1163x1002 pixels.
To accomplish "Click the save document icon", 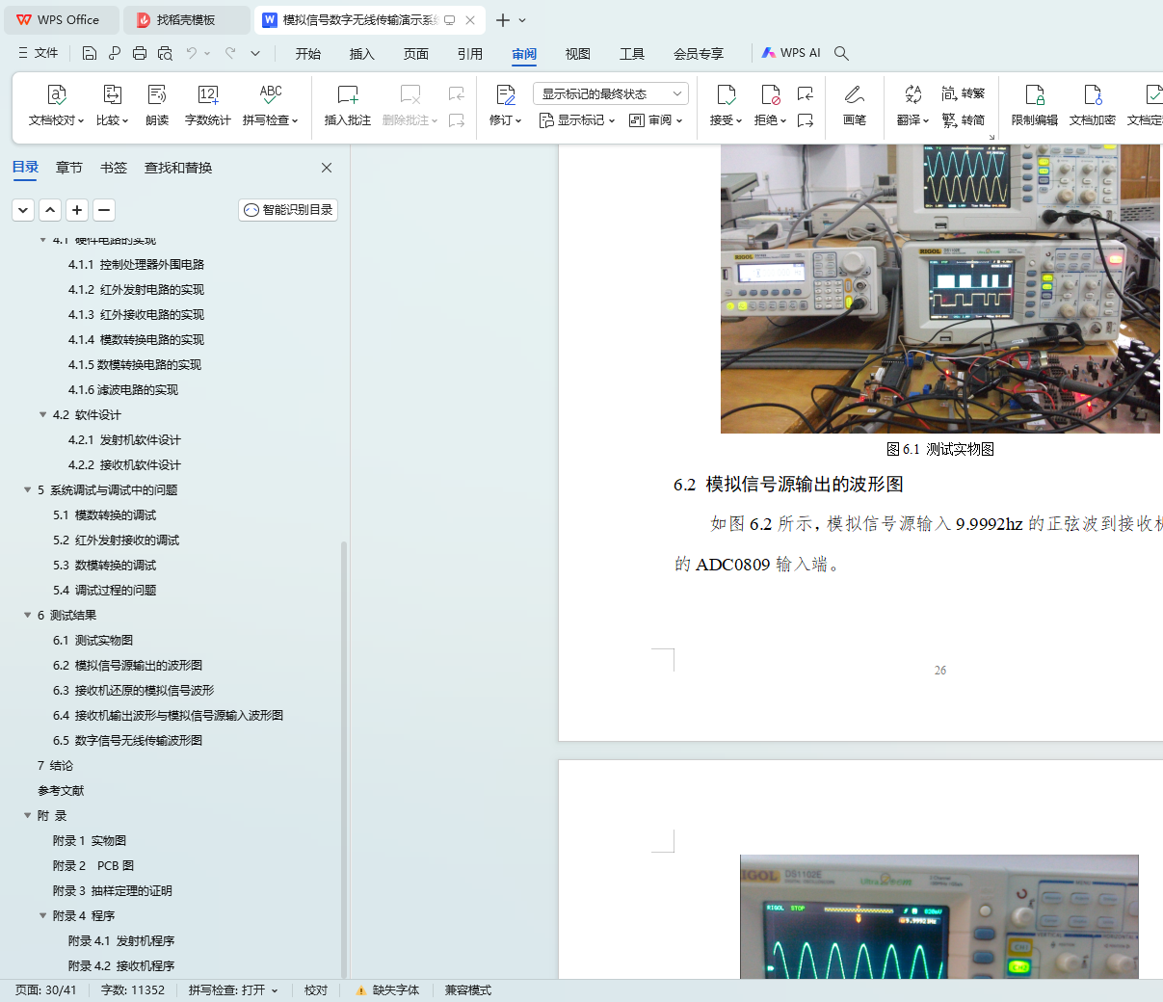I will (90, 53).
